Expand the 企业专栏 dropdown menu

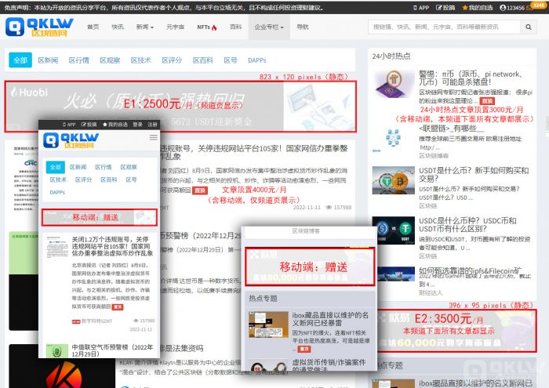pyautogui.click(x=269, y=27)
